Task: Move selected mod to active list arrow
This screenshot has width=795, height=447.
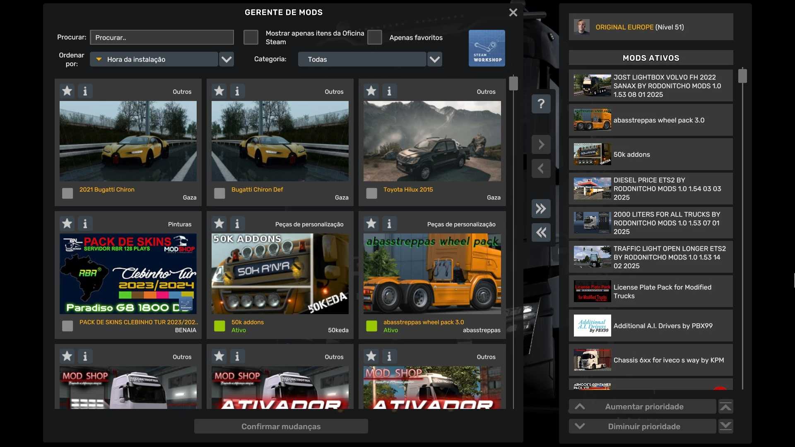Action: tap(541, 144)
